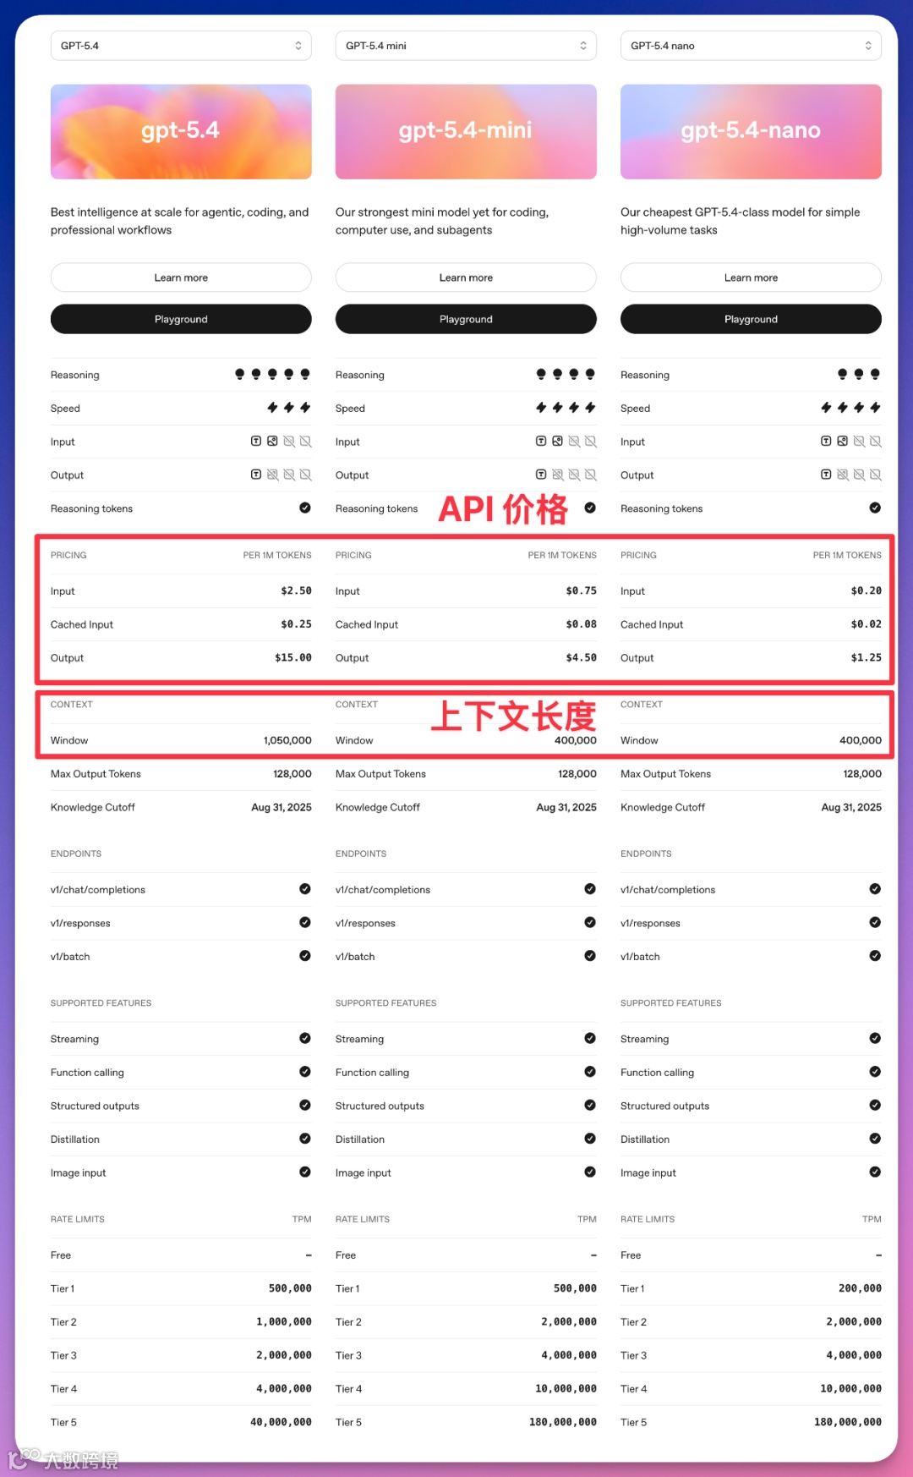The width and height of the screenshot is (913, 1477).
Task: Open Playground for GPT-5.4 nano
Action: [751, 319]
